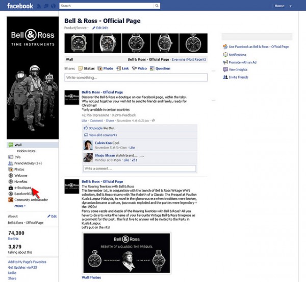Click the Write something box
Viewport: 306px width, 282px height.
[136, 78]
